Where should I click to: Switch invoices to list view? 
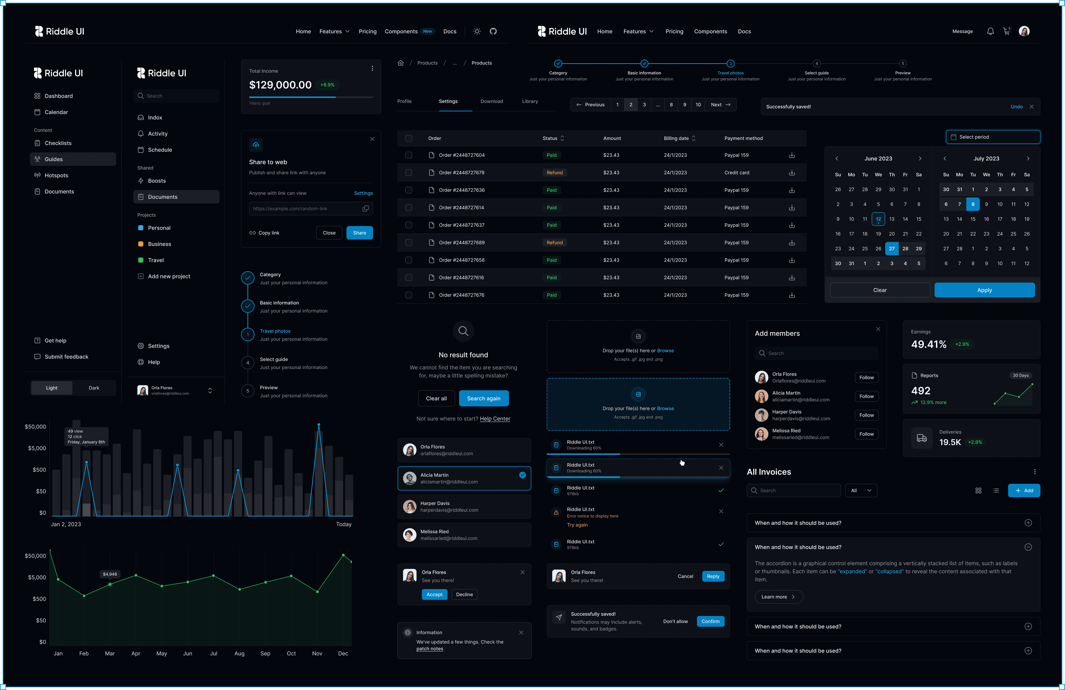[996, 490]
